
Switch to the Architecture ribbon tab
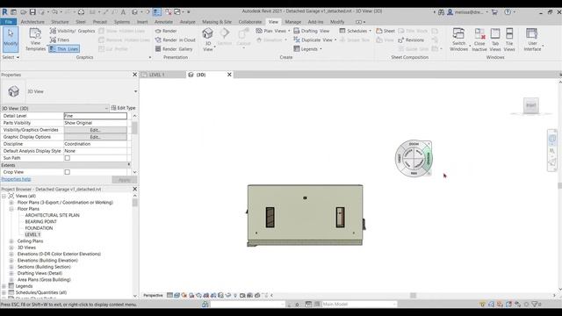32,22
